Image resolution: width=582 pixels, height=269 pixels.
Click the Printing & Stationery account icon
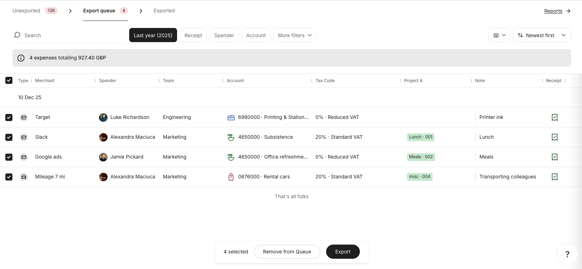[x=231, y=117]
